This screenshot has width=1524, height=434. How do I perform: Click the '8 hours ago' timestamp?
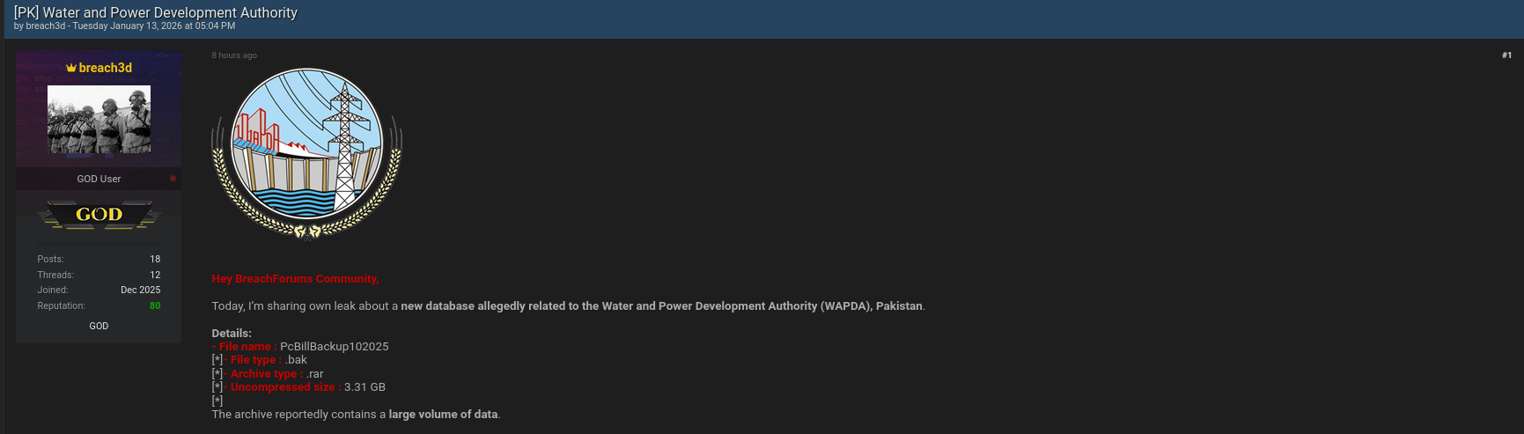point(234,55)
